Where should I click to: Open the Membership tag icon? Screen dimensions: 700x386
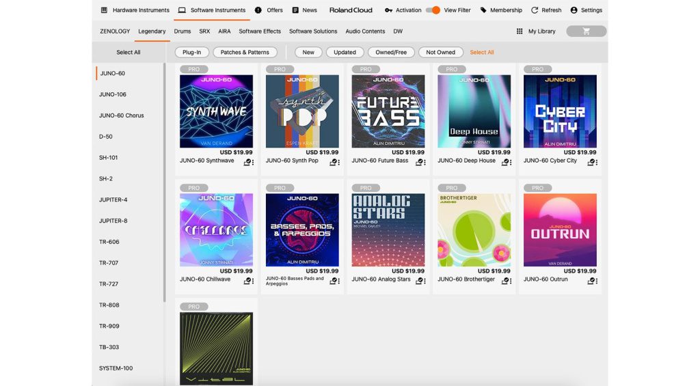point(483,10)
